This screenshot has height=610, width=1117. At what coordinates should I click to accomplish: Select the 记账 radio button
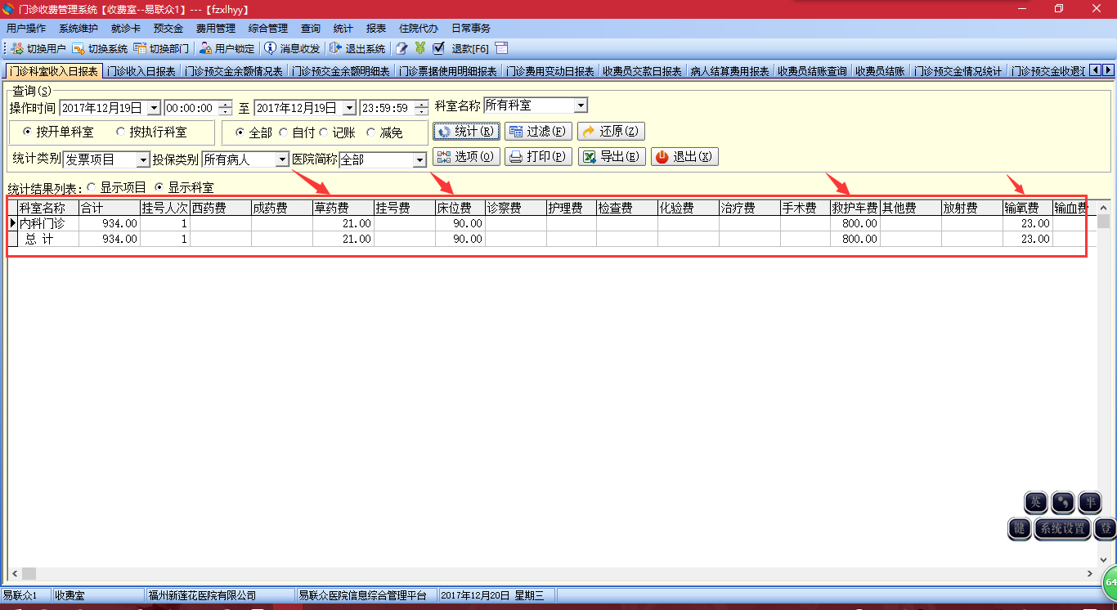[x=324, y=132]
